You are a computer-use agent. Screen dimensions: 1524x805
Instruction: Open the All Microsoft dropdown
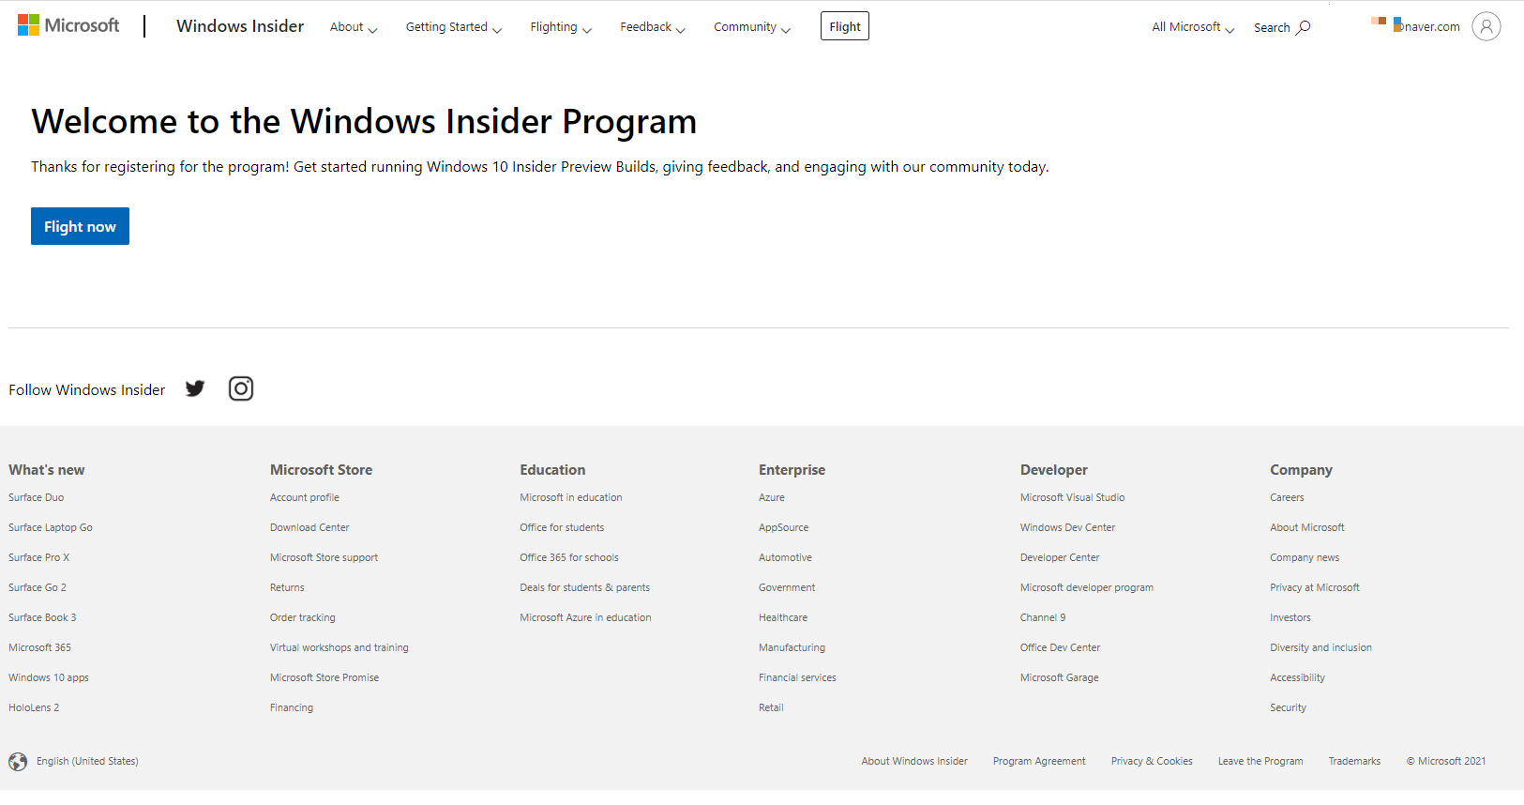coord(1193,27)
